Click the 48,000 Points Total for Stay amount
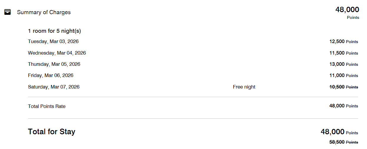The image size is (367, 149). click(339, 132)
